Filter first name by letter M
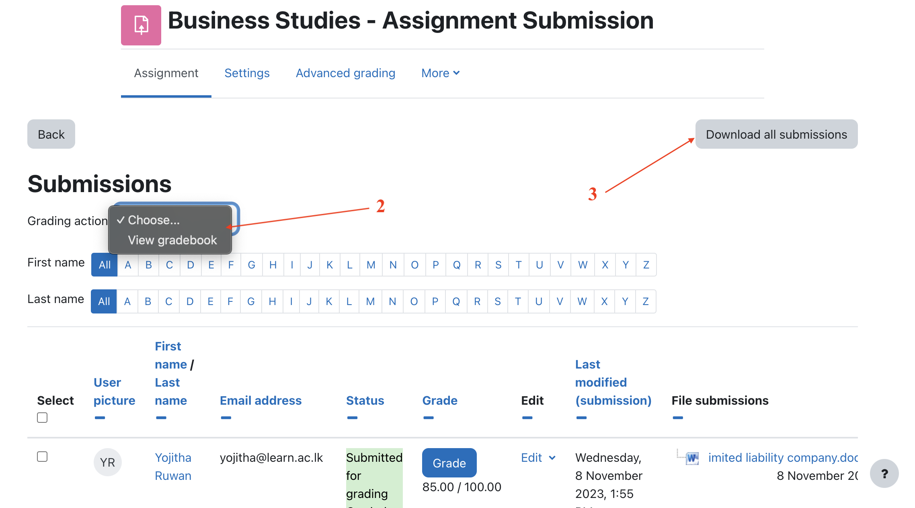 point(371,265)
